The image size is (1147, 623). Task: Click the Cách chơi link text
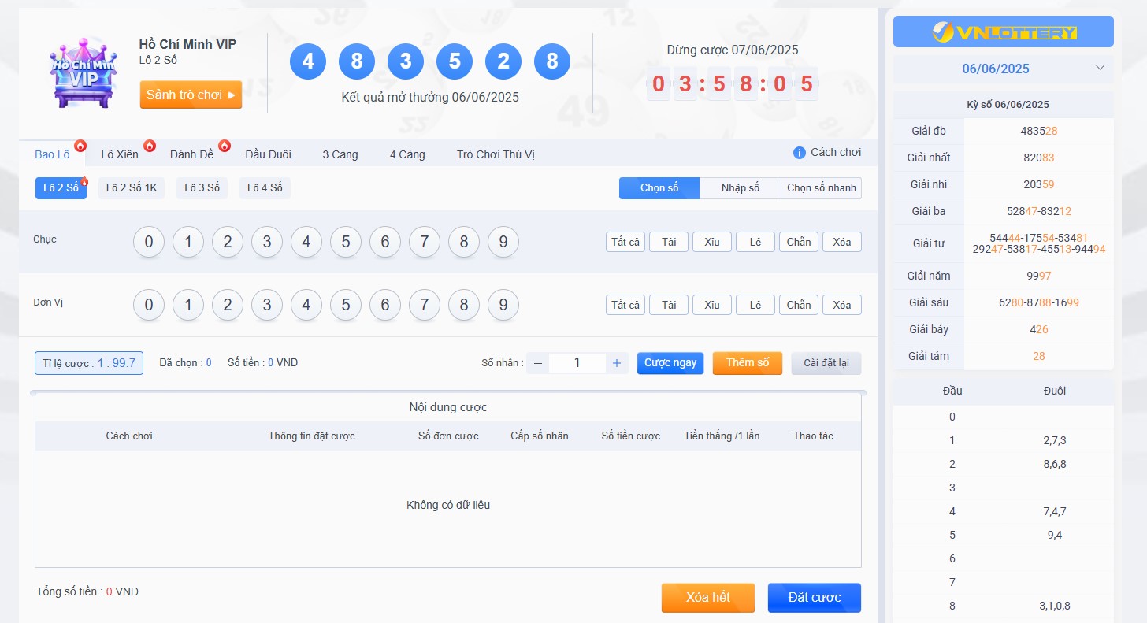[836, 153]
